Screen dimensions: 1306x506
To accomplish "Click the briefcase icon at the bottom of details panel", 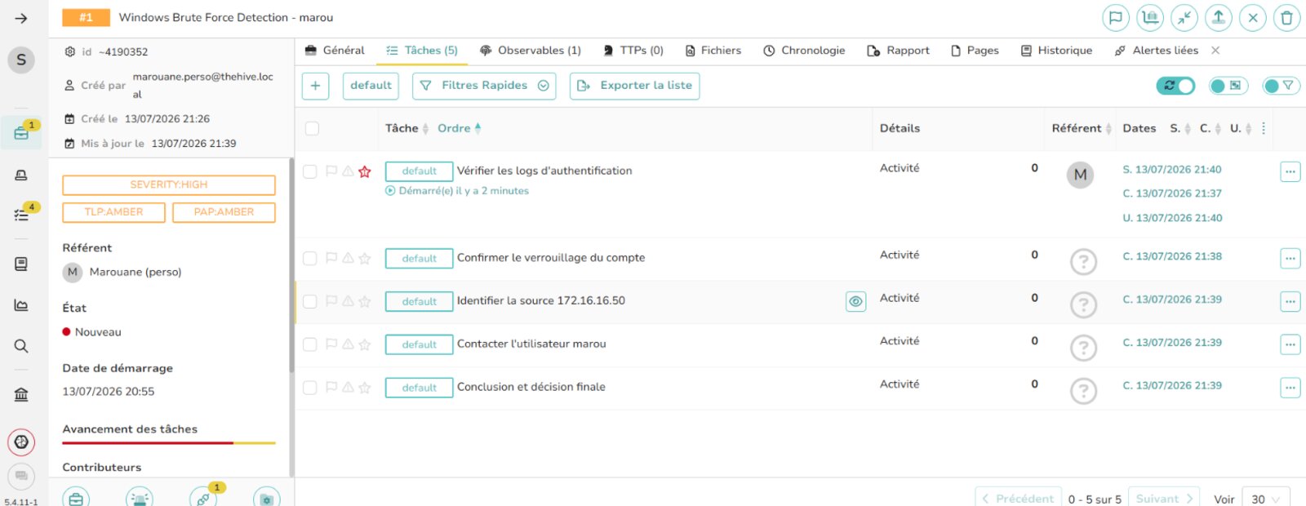I will (76, 498).
